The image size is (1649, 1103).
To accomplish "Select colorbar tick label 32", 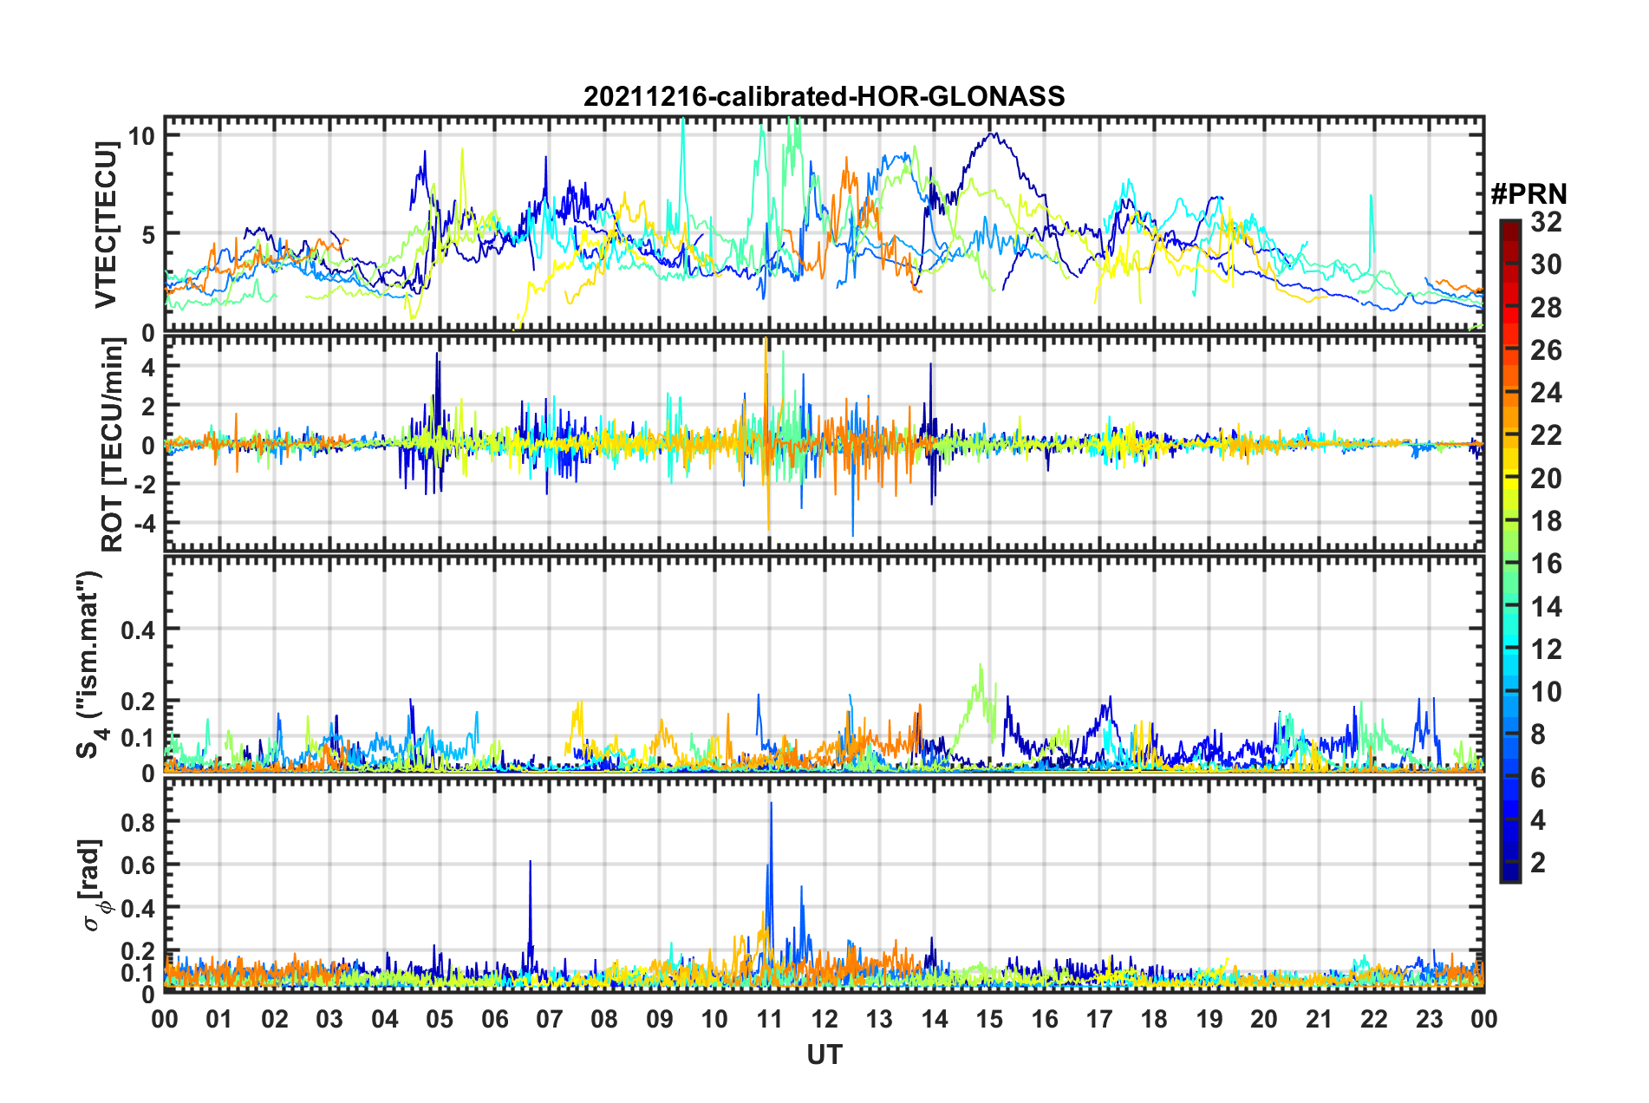I will click(1546, 222).
